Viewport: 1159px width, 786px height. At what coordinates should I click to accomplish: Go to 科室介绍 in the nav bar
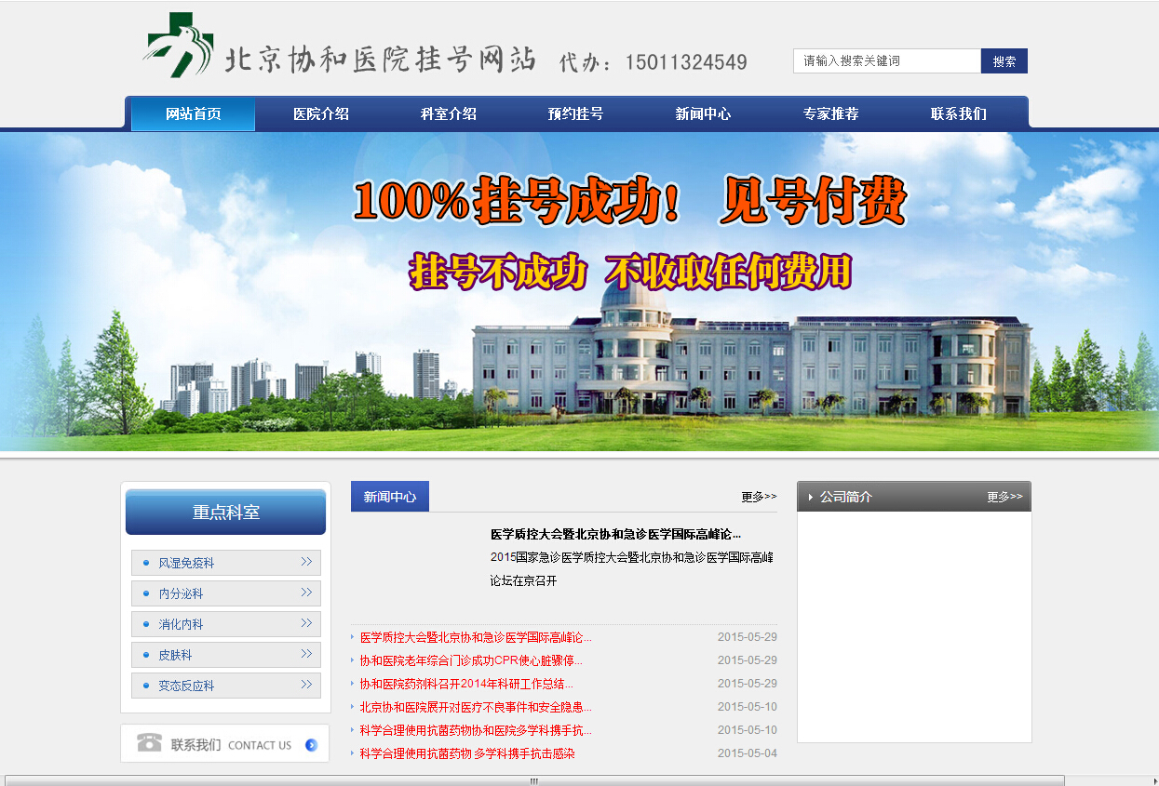[x=449, y=113]
